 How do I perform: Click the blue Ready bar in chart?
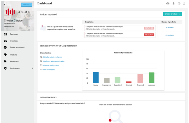pyautogui.click(x=96, y=77)
